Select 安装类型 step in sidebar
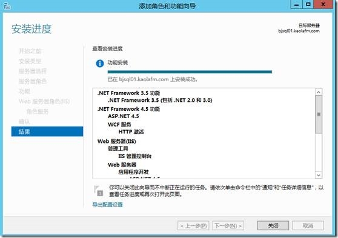 tap(30, 61)
